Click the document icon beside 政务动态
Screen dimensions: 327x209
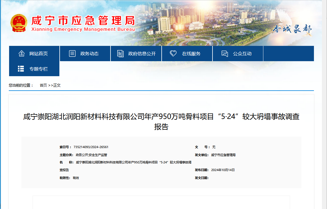click(x=72, y=54)
